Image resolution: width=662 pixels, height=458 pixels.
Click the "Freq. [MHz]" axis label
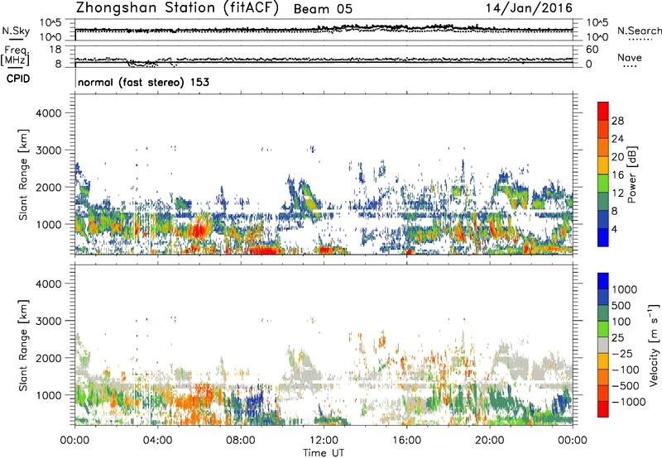click(15, 56)
